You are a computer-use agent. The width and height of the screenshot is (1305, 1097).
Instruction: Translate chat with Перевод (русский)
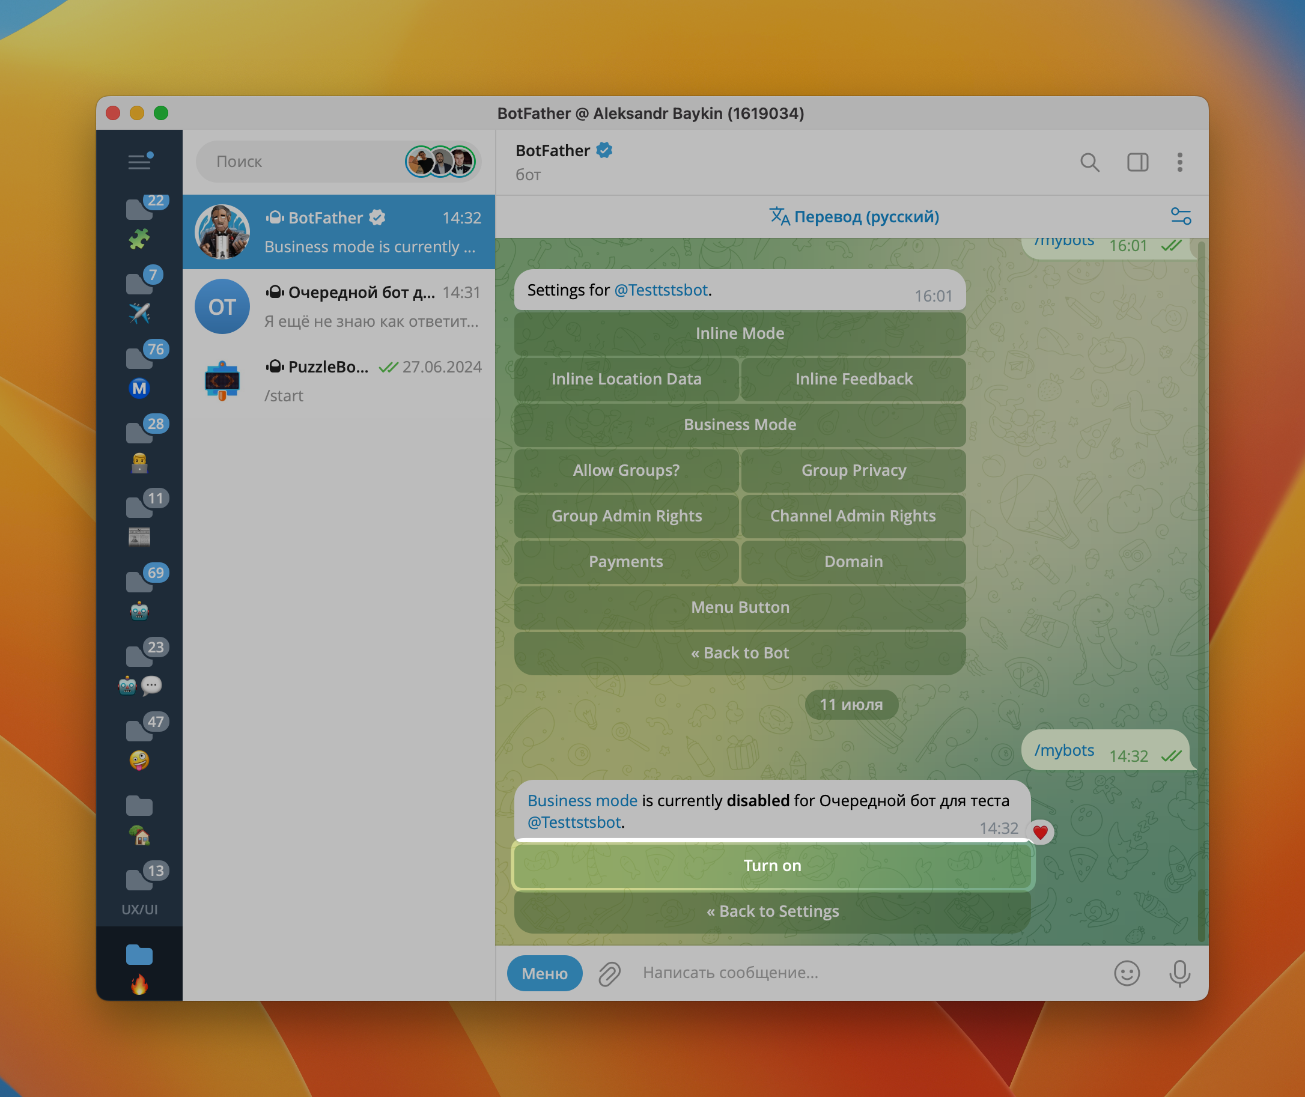coord(854,216)
